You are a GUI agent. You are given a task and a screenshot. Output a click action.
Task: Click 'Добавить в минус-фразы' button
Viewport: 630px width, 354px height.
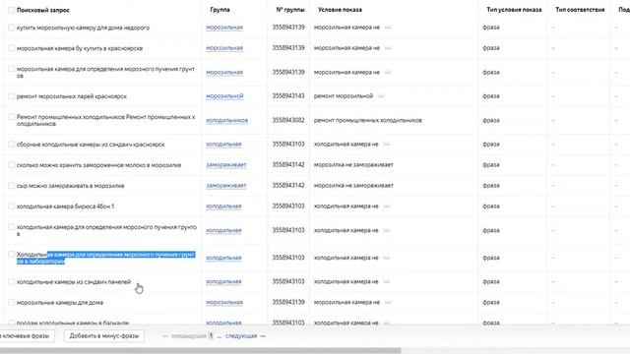104,336
